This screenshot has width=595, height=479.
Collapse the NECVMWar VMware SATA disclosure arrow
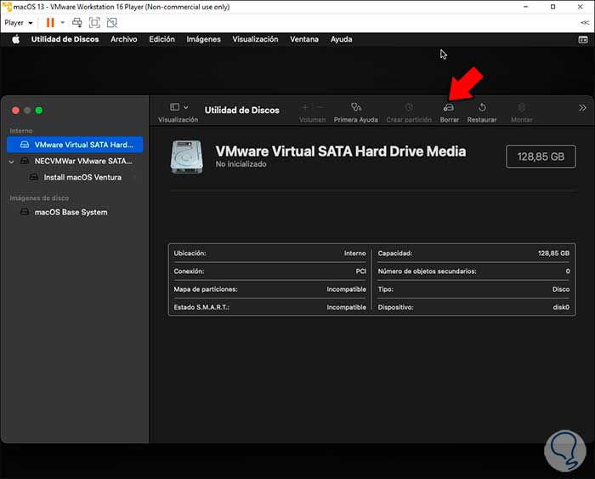pyautogui.click(x=11, y=162)
